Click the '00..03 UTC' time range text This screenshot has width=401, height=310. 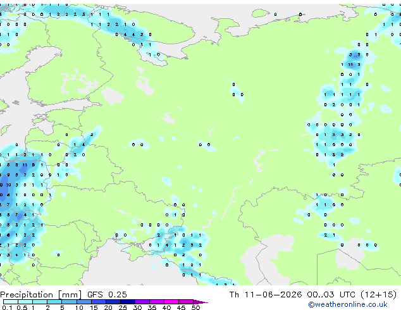(331, 294)
